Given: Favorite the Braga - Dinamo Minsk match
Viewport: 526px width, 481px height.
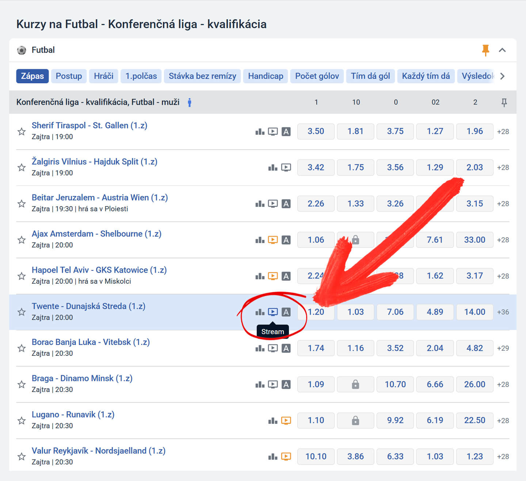Looking at the screenshot, I should click(x=22, y=384).
